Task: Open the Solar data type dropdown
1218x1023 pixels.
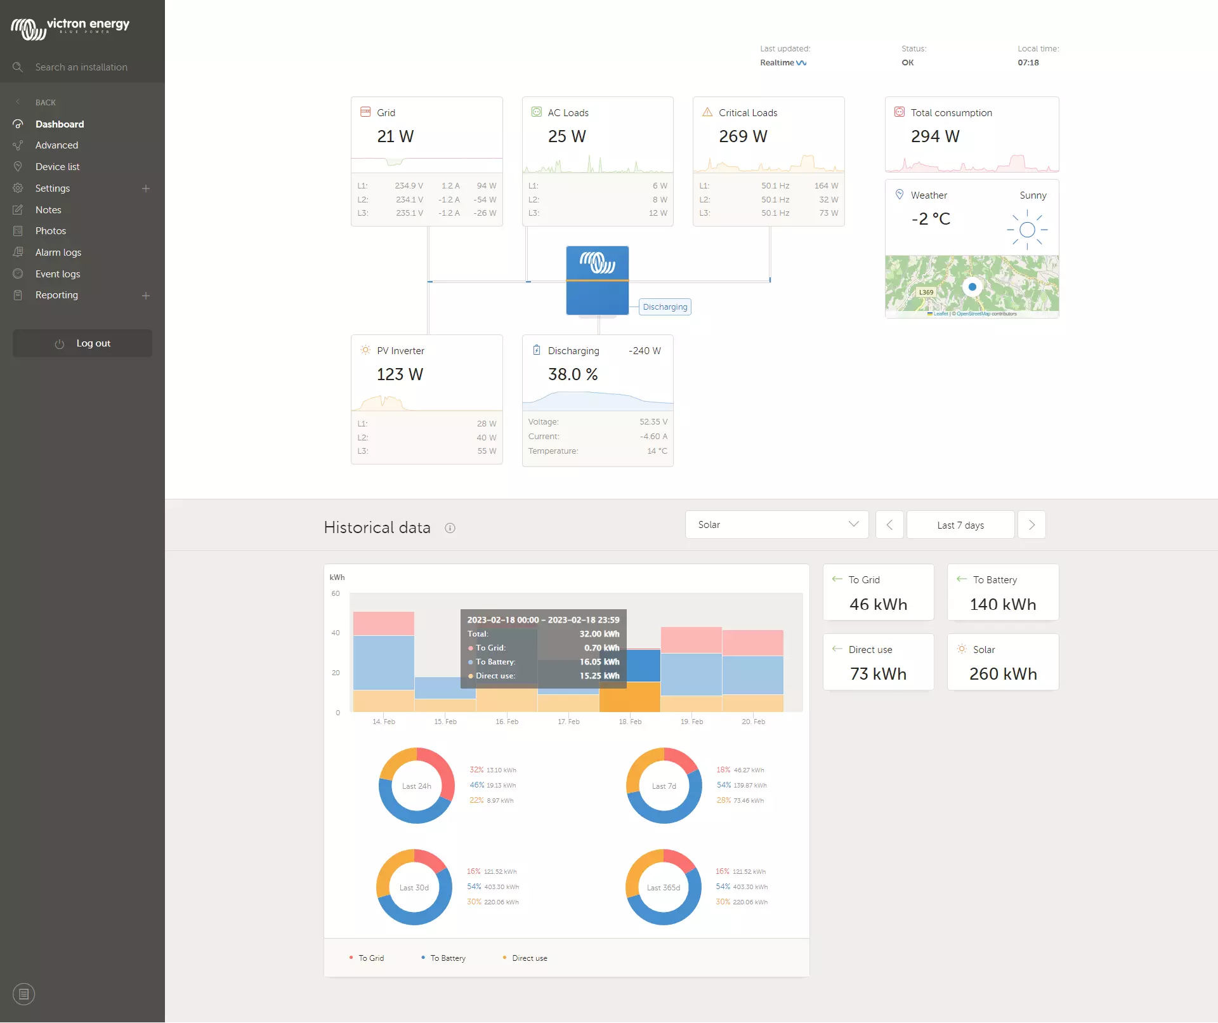Action: [x=776, y=525]
